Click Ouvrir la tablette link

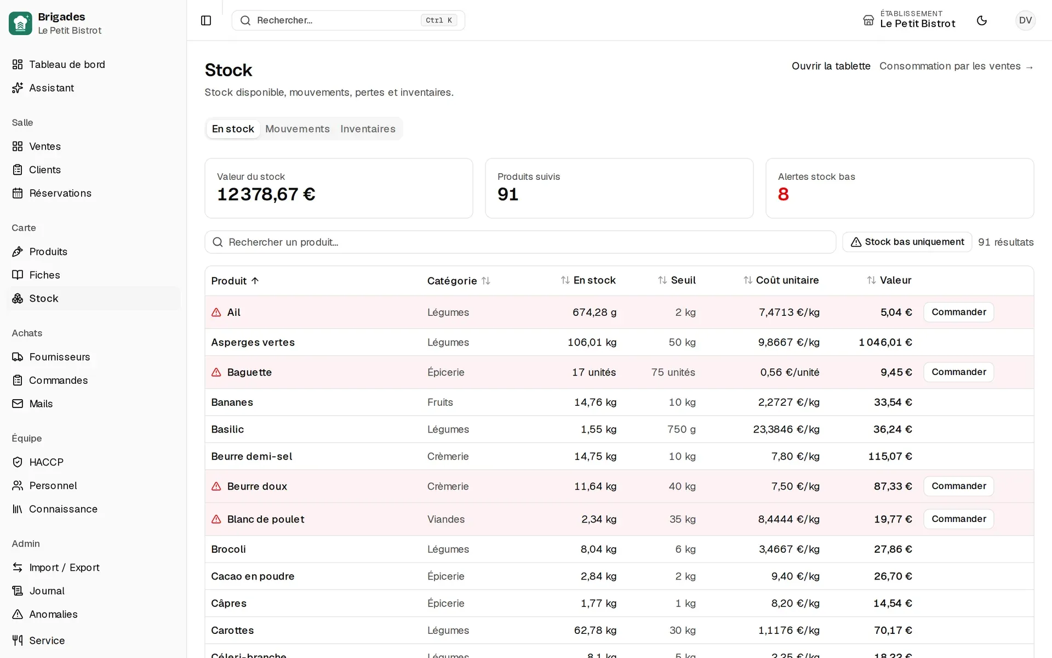[831, 66]
